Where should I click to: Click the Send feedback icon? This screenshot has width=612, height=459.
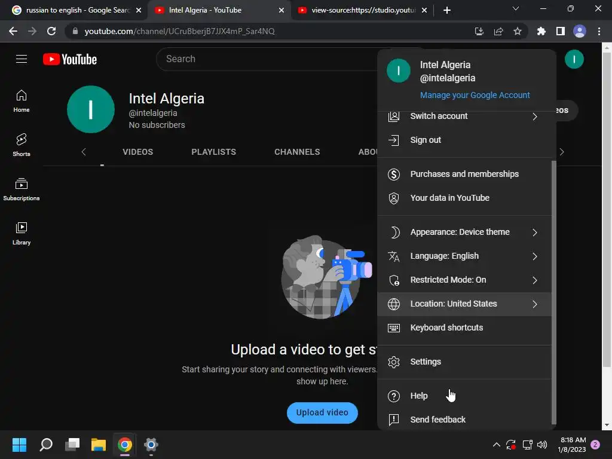click(x=394, y=420)
